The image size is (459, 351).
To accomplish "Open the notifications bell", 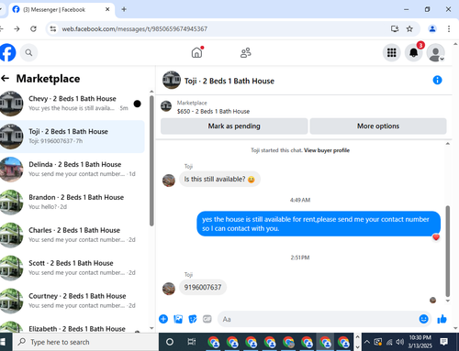I will pos(414,52).
